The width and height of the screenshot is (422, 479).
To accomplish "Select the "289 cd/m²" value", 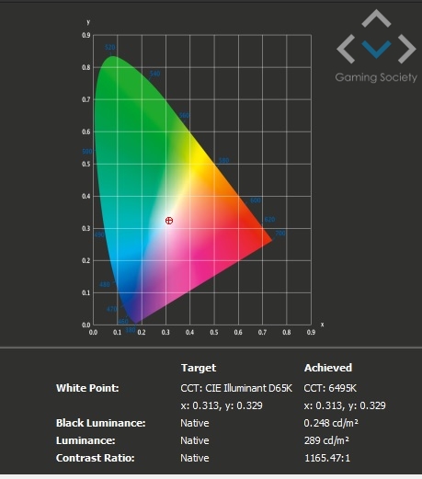I will tap(326, 440).
